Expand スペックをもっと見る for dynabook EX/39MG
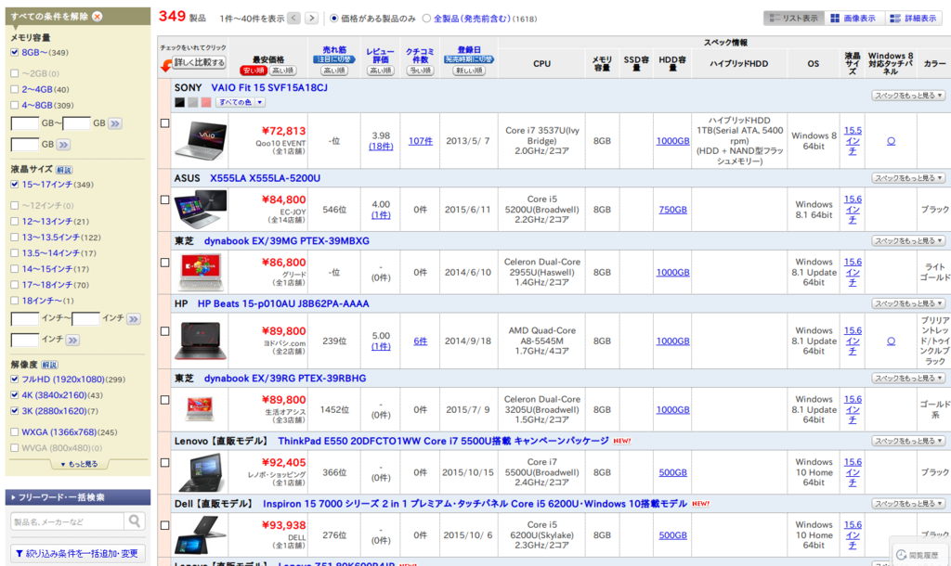This screenshot has width=951, height=566. (908, 241)
